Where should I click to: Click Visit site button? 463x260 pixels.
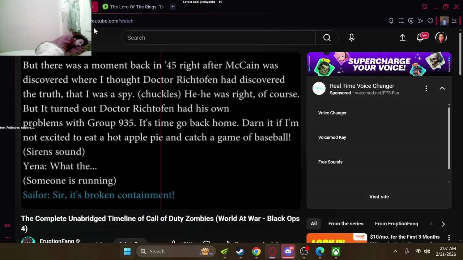coord(379,197)
